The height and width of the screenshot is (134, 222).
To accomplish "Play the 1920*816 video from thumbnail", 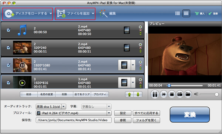I will point(22,83).
